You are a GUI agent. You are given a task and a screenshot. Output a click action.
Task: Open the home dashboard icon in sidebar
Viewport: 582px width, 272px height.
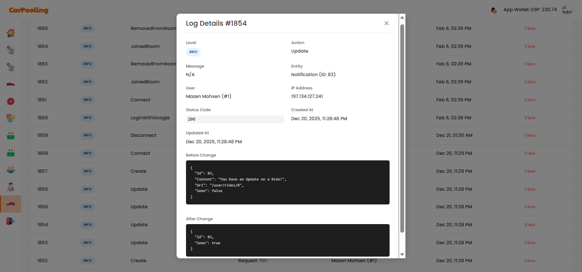11,33
